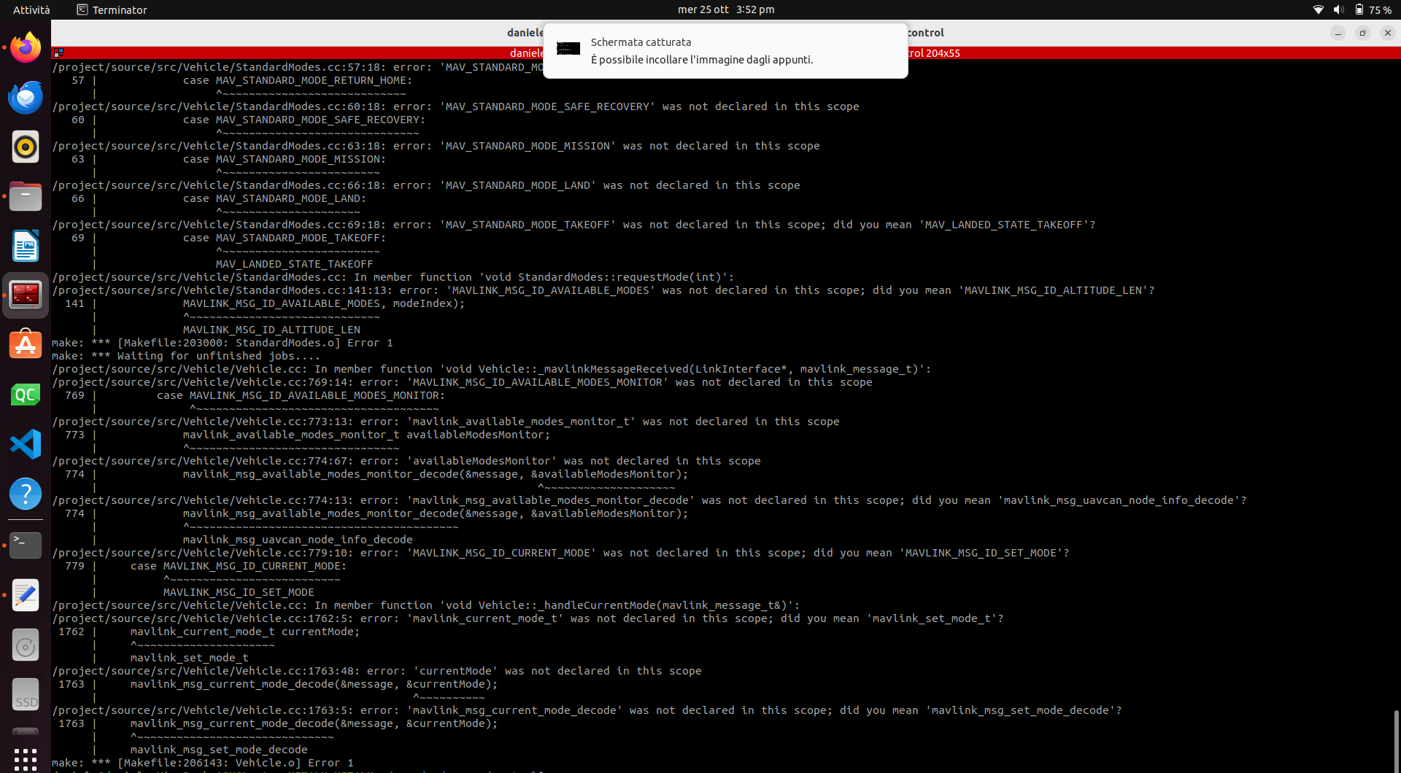This screenshot has width=1401, height=773.
Task: Open the Text Editor from the dock
Action: click(x=25, y=596)
